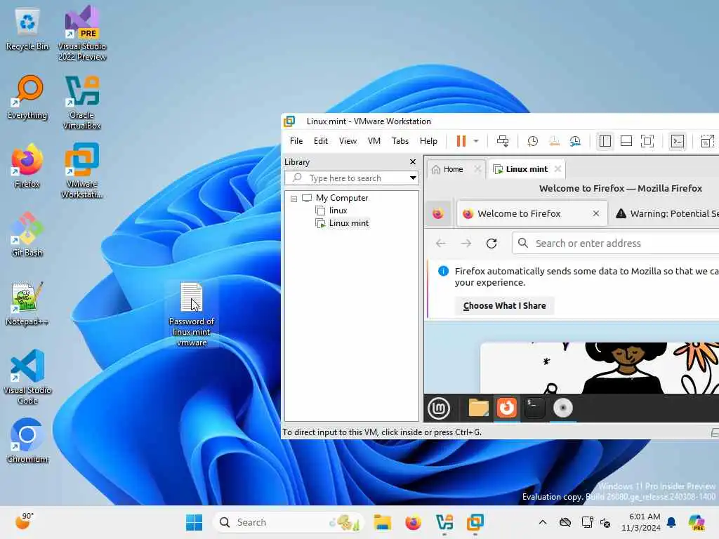Select the Password of linux mint vmware file
Viewport: 719px width, 539px height.
pos(192,314)
